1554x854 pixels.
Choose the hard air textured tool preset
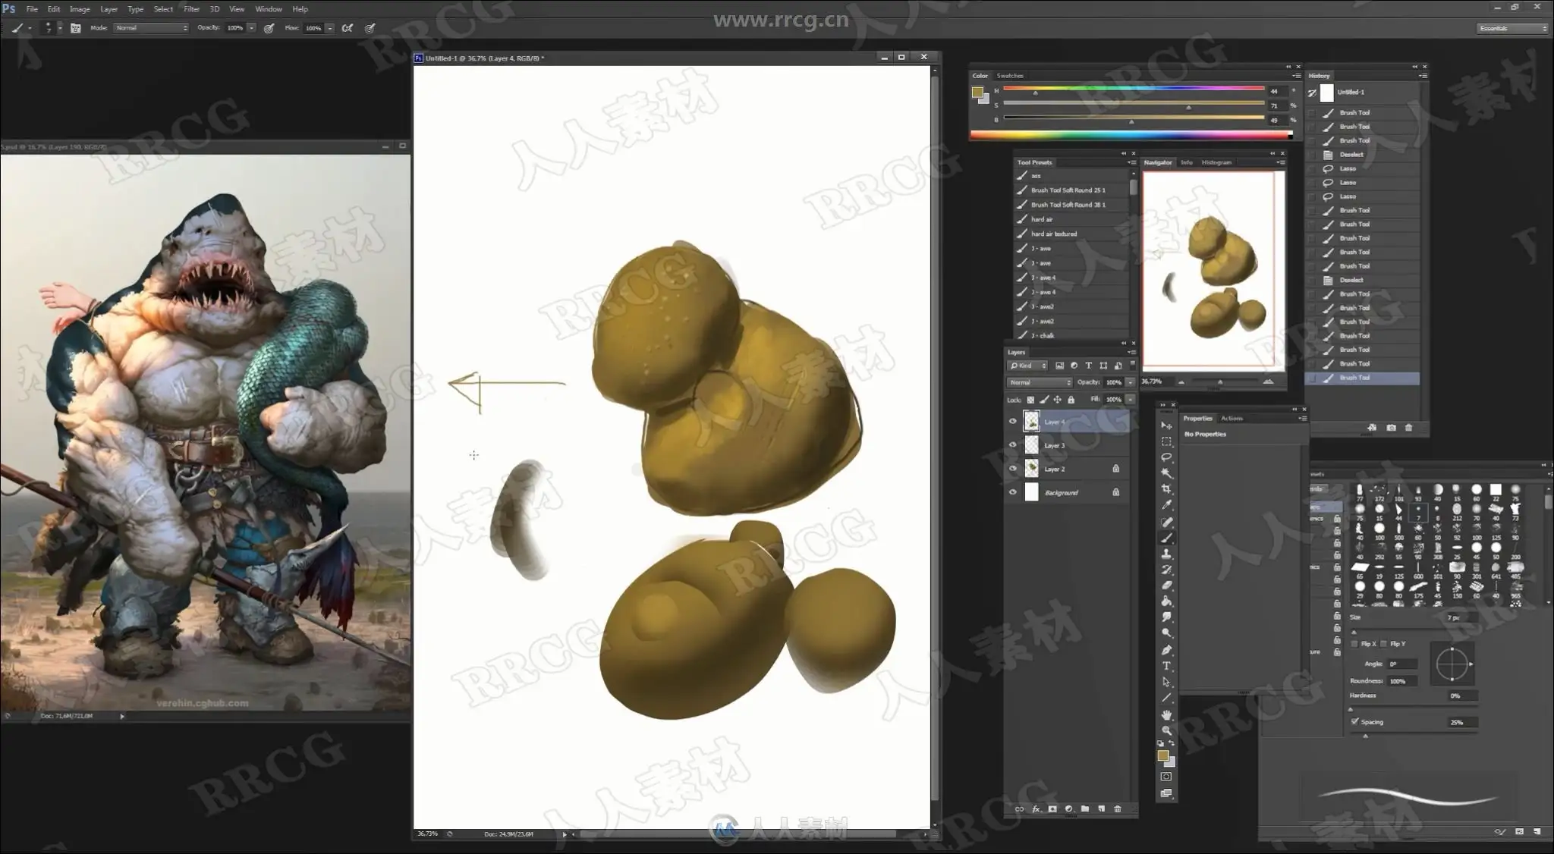1054,234
